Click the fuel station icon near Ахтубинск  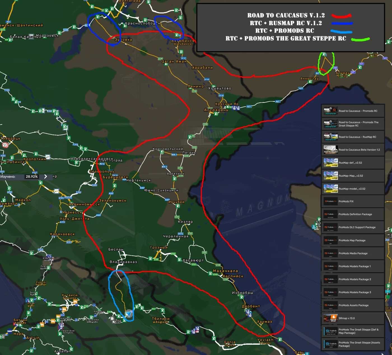[x=177, y=35]
